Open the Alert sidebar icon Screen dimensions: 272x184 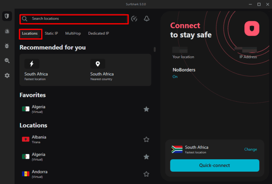[7, 31]
